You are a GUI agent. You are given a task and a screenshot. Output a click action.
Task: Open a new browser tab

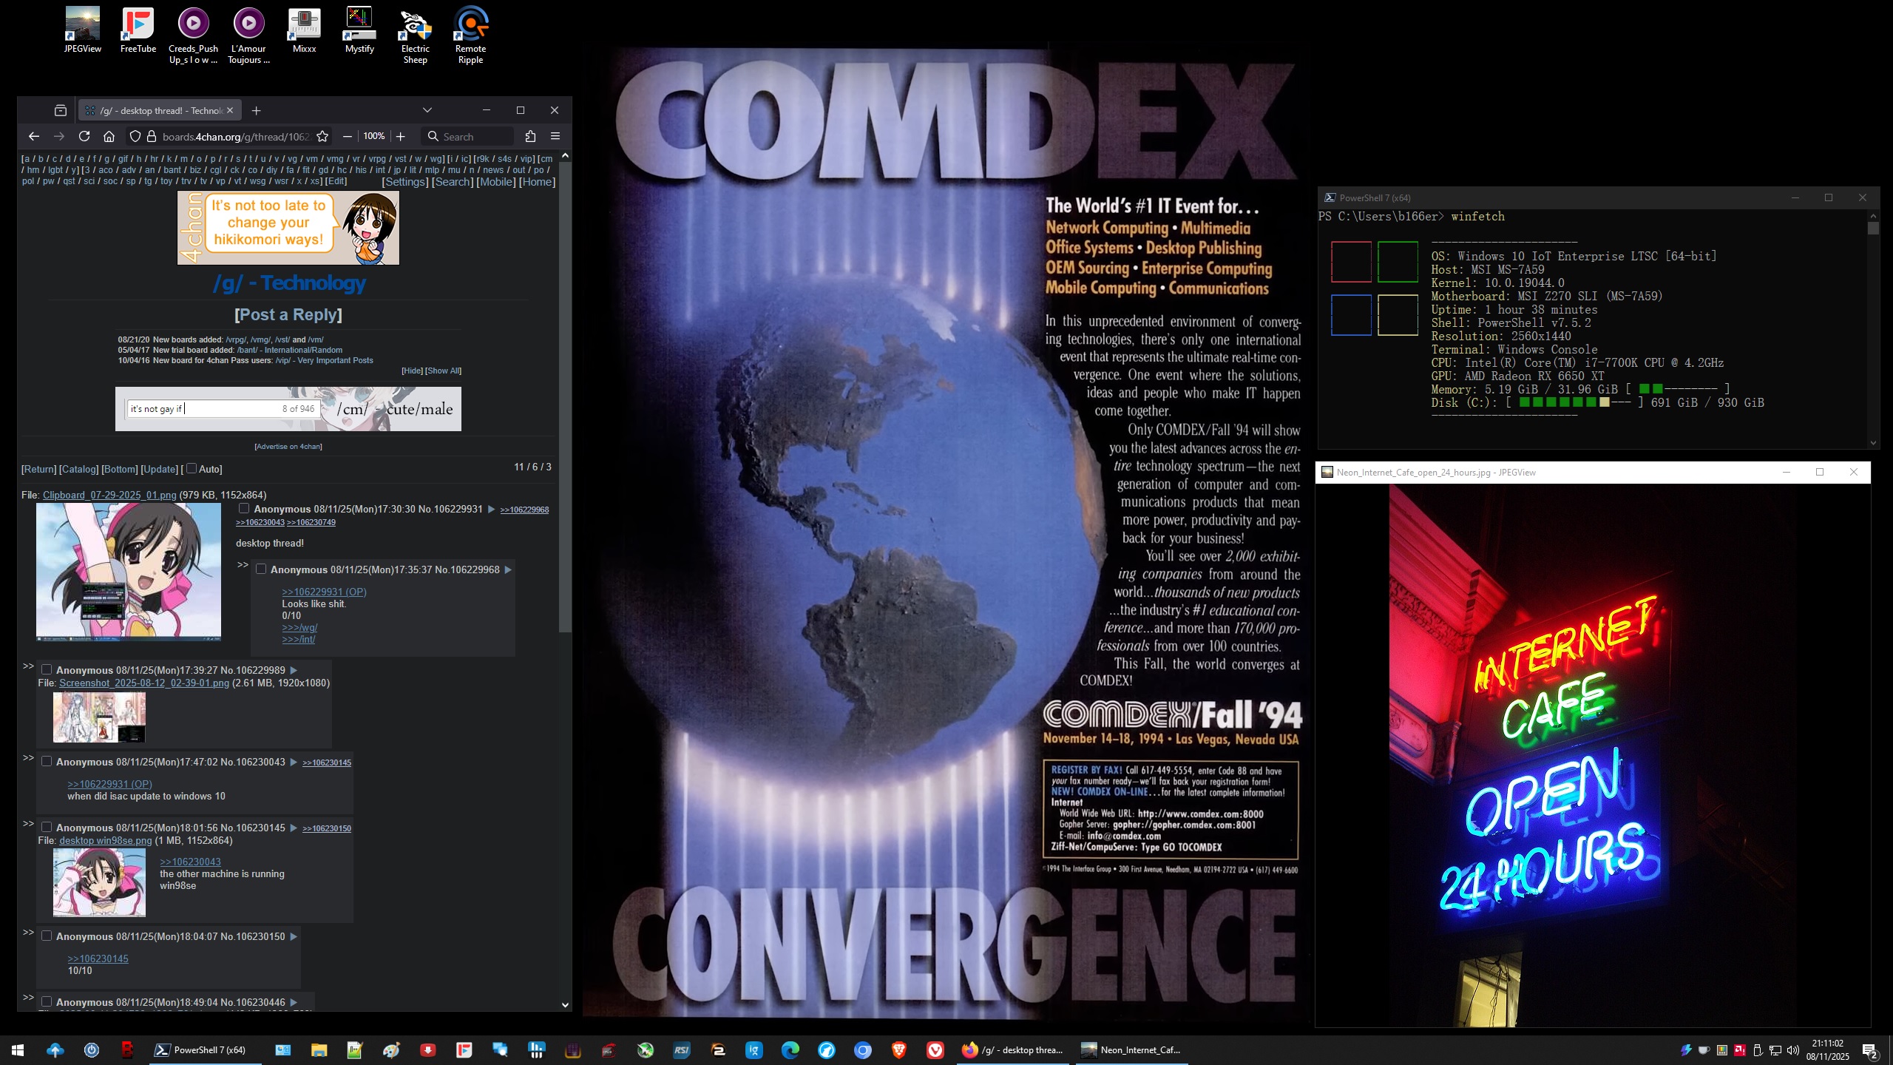tap(256, 110)
